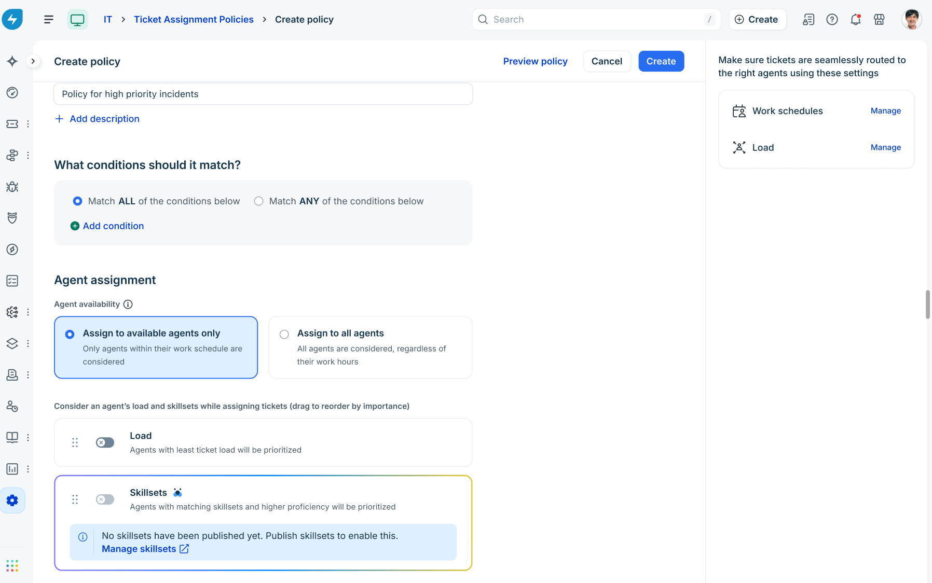Open the book knowledge base icon in sidebar
932x583 pixels.
coord(12,437)
